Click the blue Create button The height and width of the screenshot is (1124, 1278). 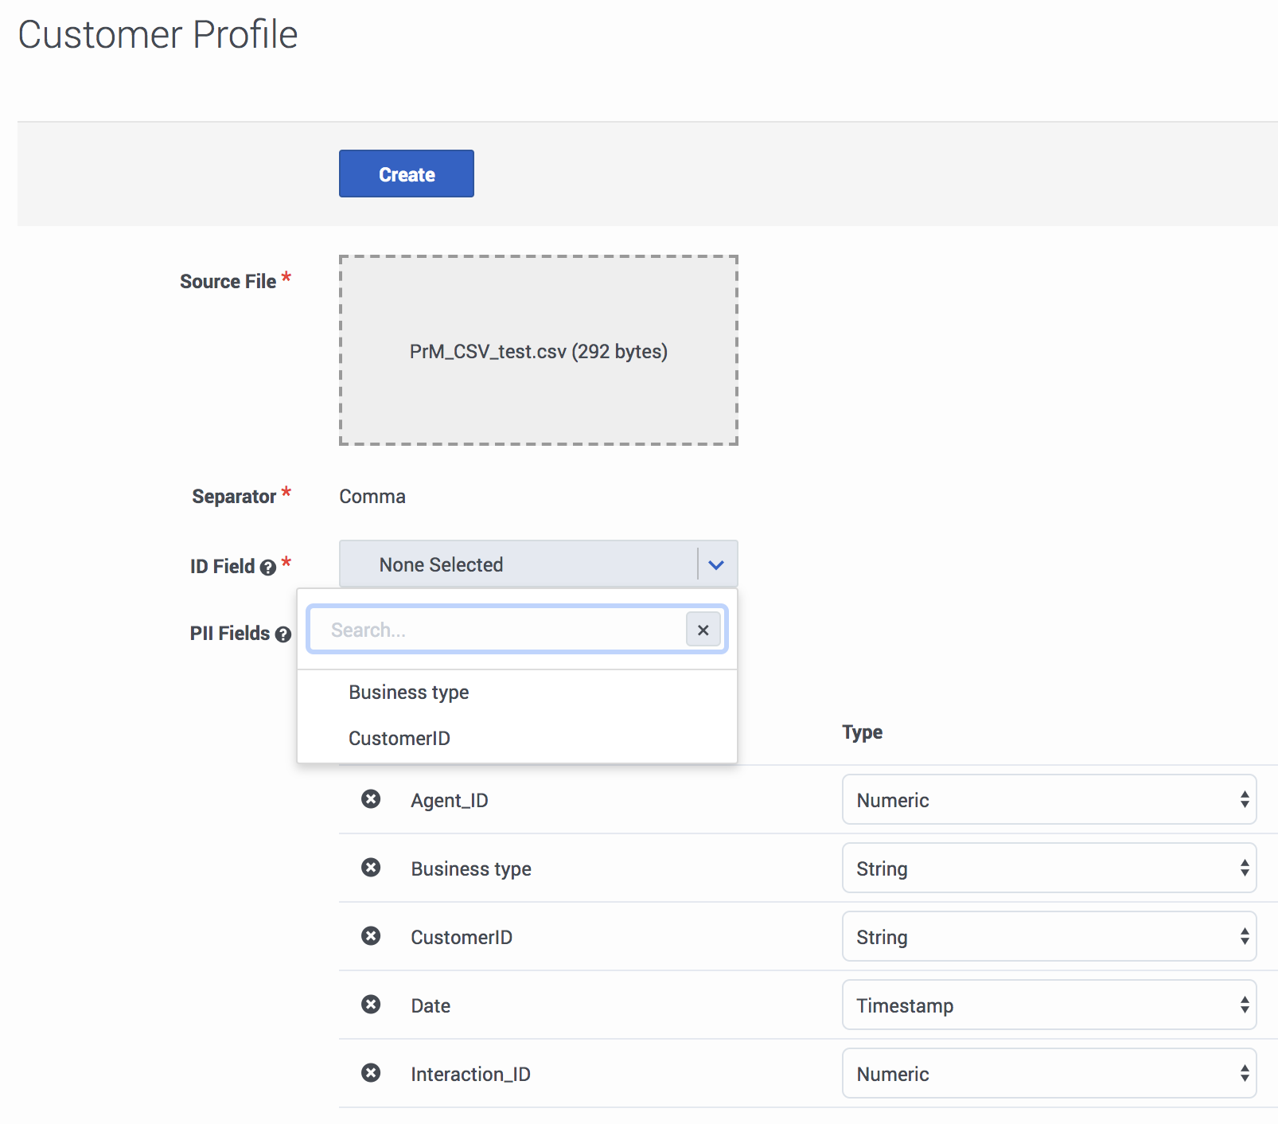tap(406, 174)
